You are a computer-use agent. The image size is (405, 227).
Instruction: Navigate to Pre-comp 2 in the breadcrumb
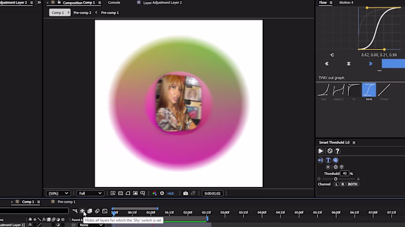tap(82, 13)
